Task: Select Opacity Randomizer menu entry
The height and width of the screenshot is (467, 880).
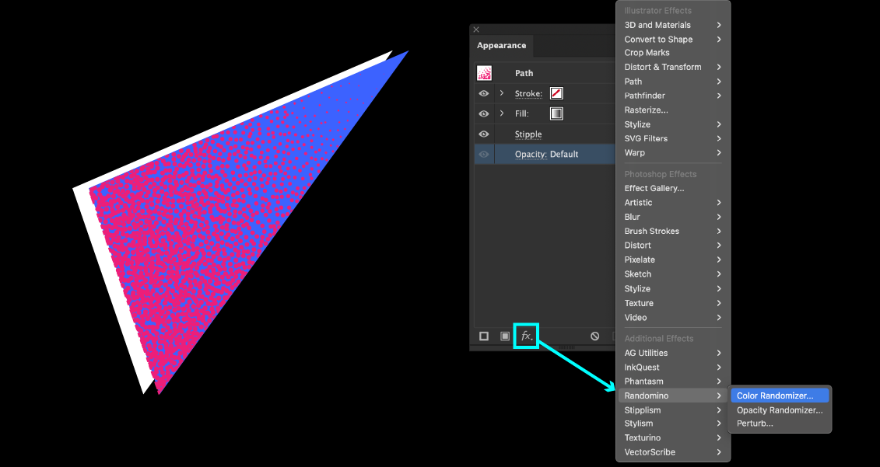Action: [x=780, y=409]
